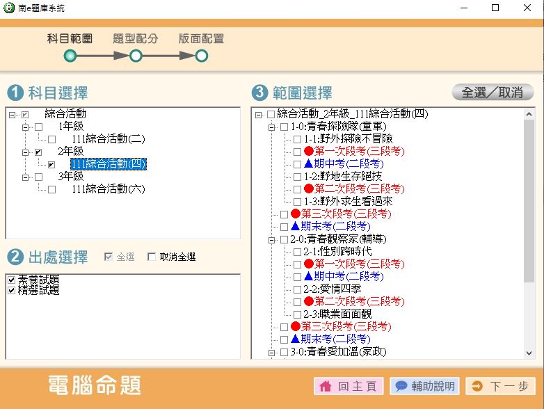Select 1-3:野外求生看過來 row
Viewport: 544px width, 409px height.
tap(348, 201)
